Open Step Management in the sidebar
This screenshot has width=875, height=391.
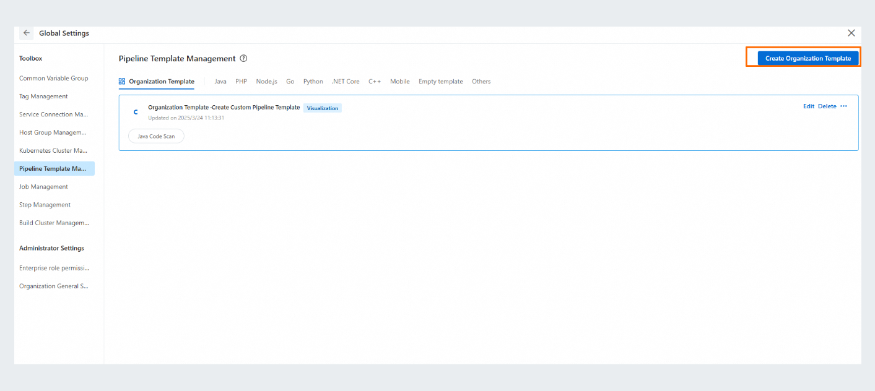point(54,205)
